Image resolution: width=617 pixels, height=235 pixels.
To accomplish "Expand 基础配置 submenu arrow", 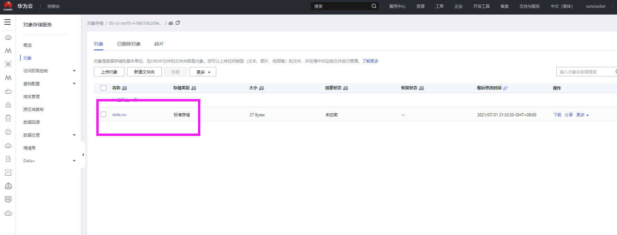I will pyautogui.click(x=74, y=84).
